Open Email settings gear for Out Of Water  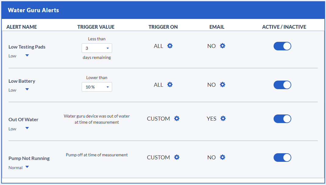223,118
